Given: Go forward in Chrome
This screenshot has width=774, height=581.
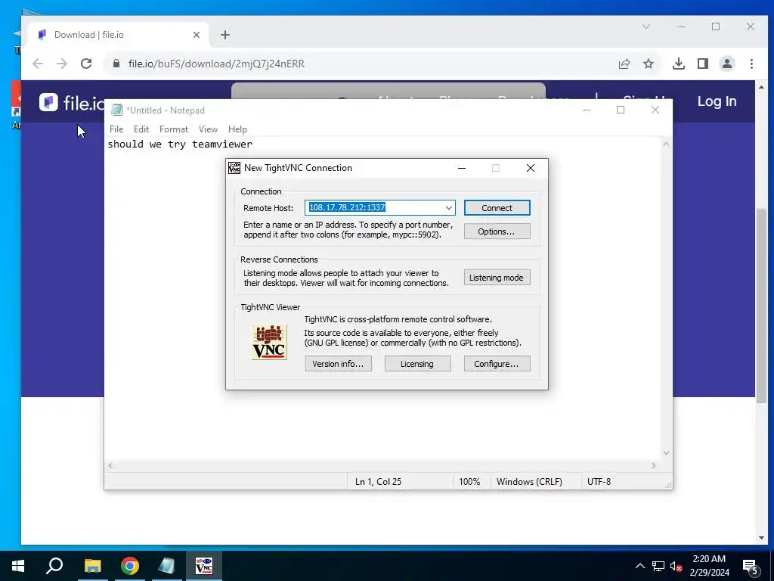Looking at the screenshot, I should pyautogui.click(x=62, y=64).
